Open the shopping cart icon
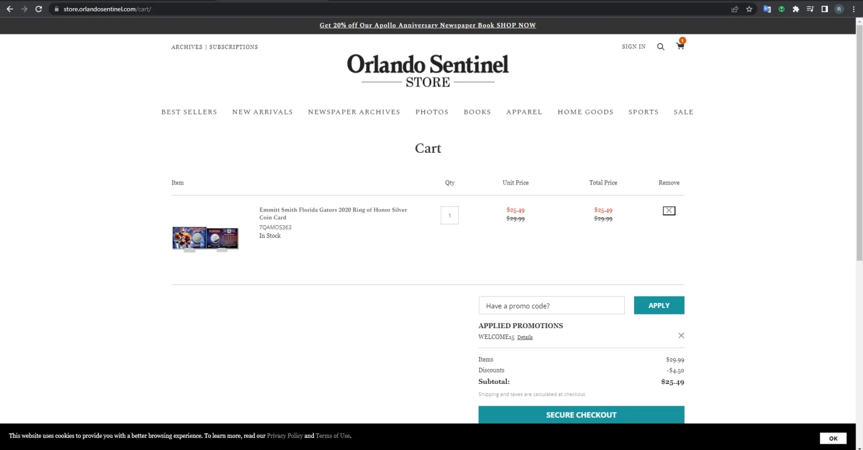The image size is (863, 450). (x=680, y=47)
